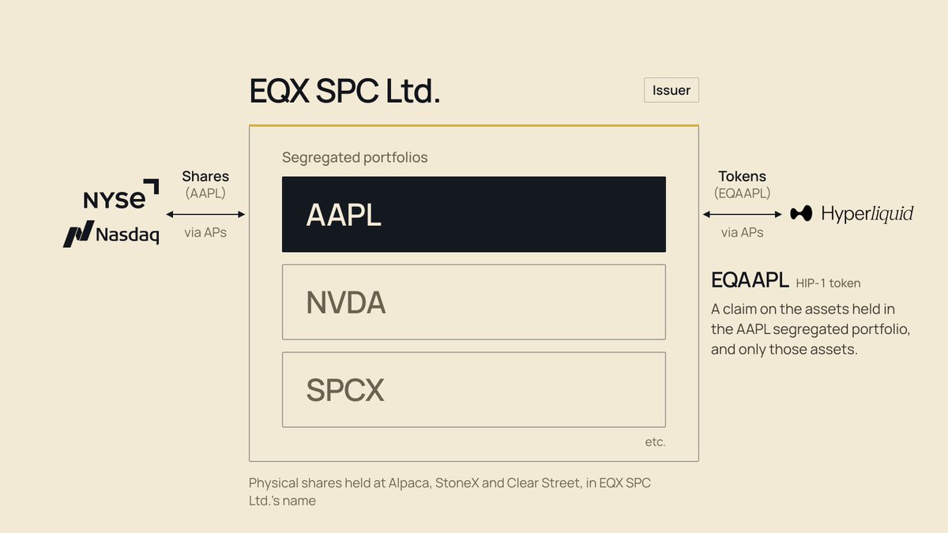The image size is (948, 533).
Task: Click the Hyperliquid logo icon
Action: [801, 213]
